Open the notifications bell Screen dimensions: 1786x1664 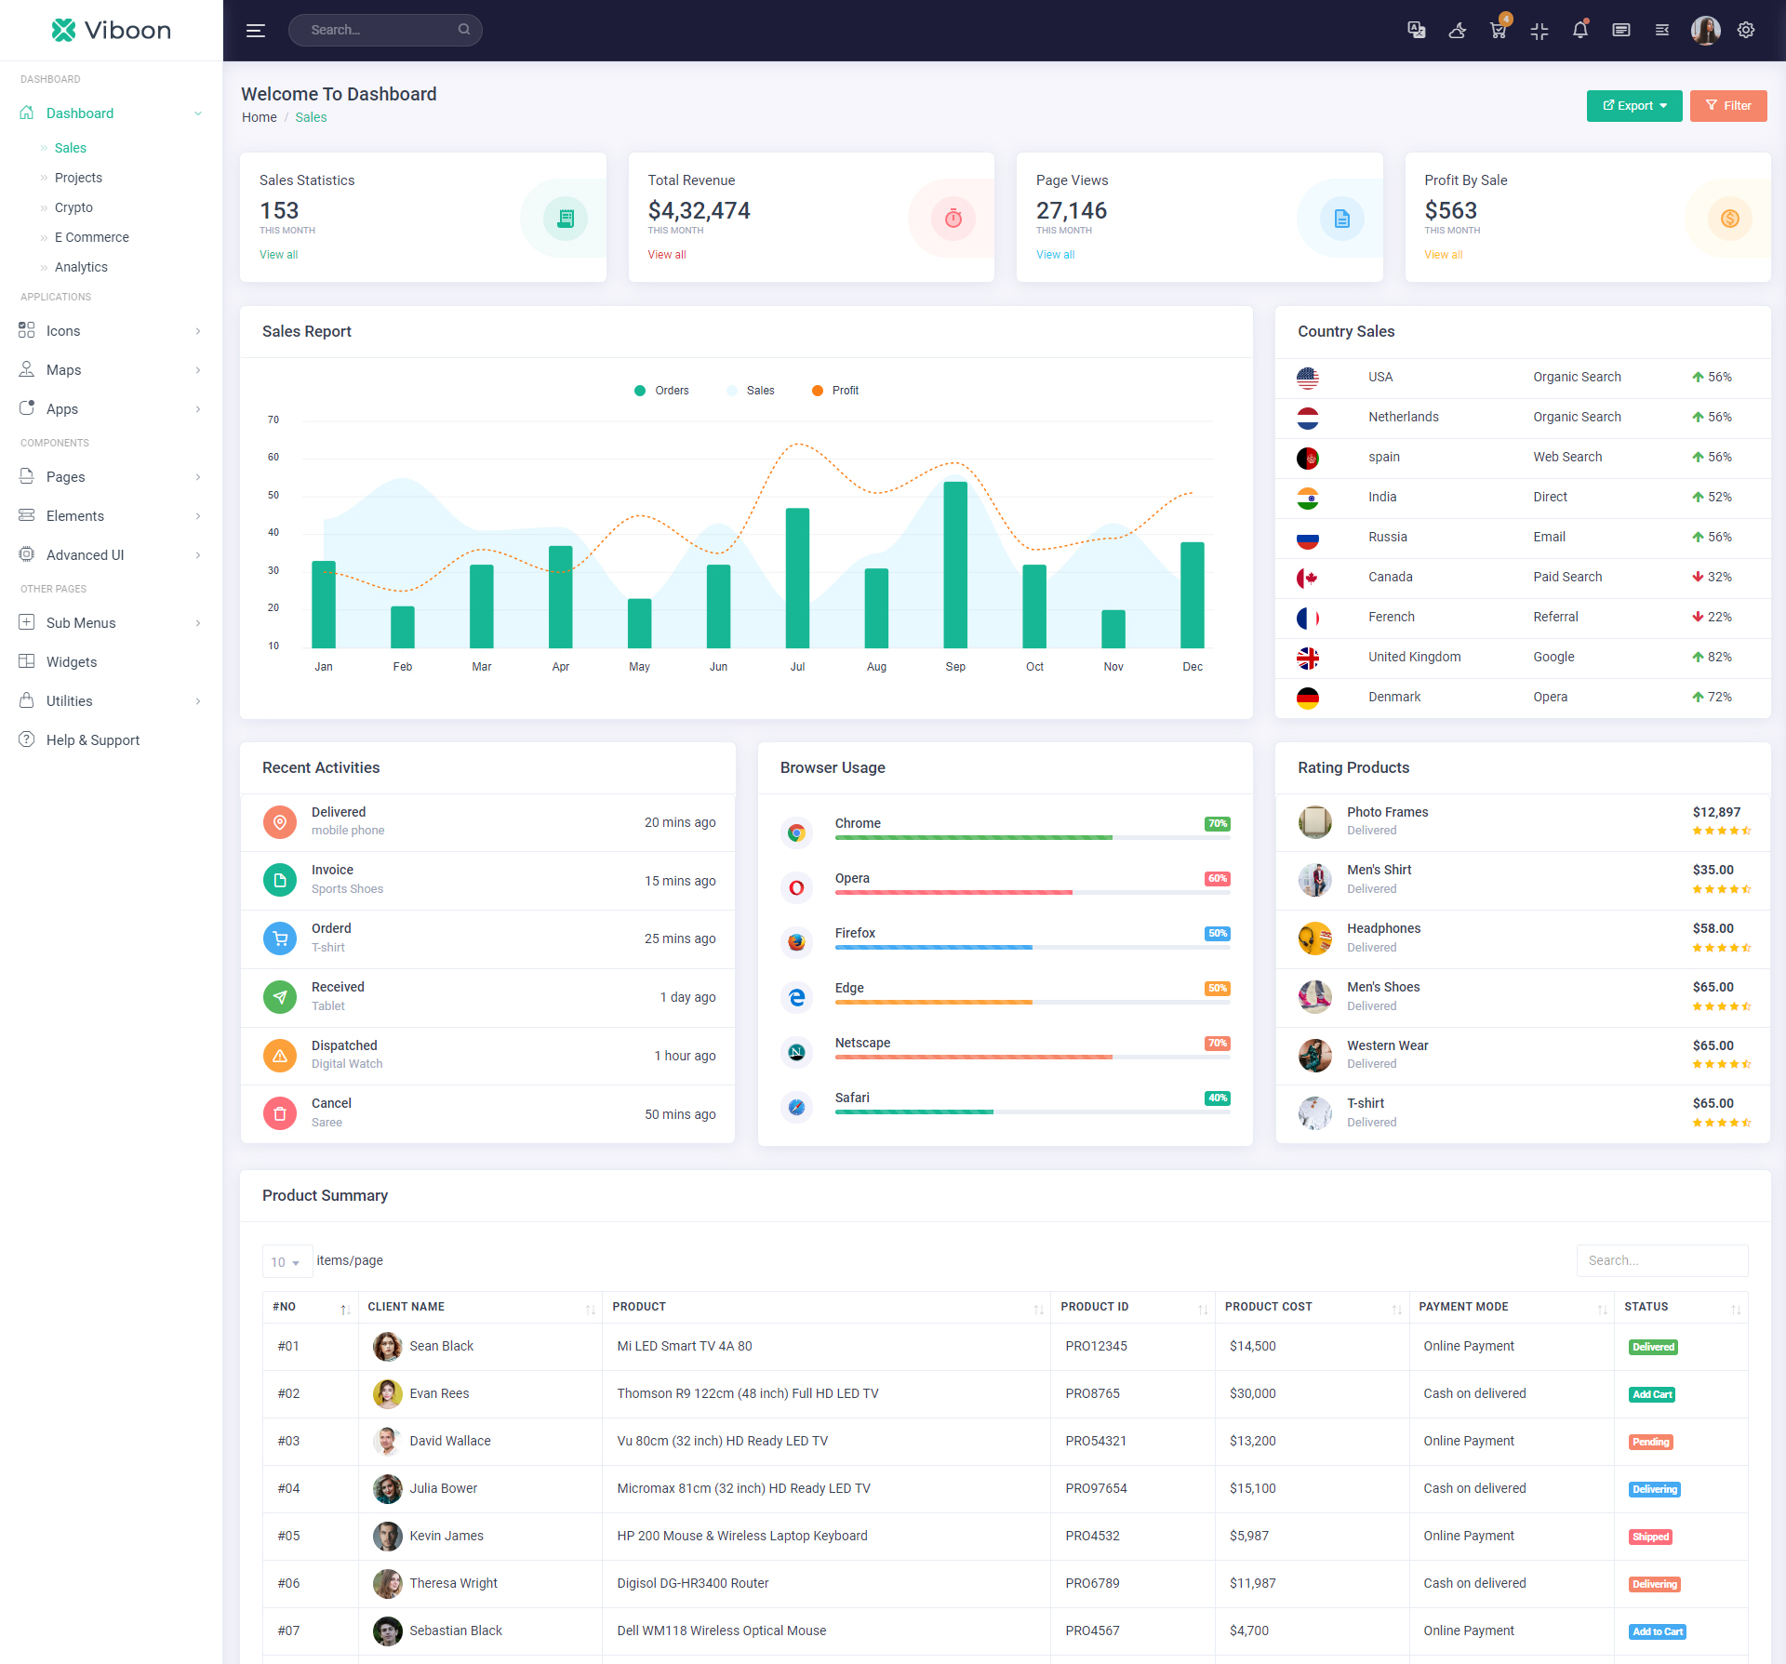(1579, 30)
